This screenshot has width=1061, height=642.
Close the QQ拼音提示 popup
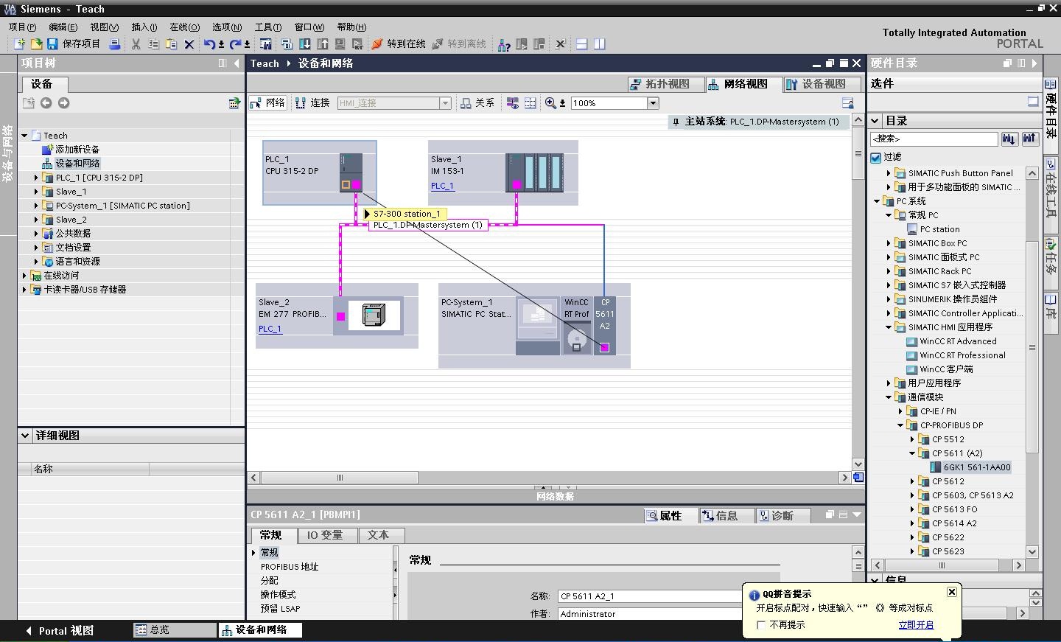(x=951, y=592)
